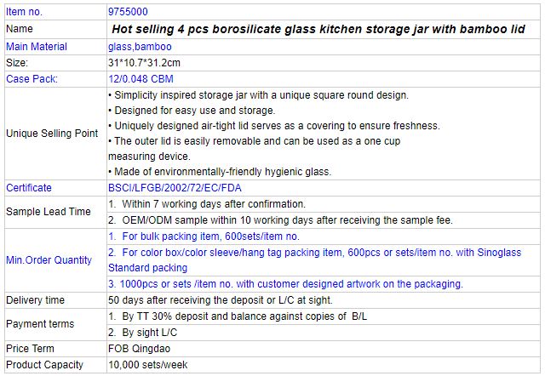
Task: Click 'Within 7 working days after confirmation' line
Action: pyautogui.click(x=207, y=204)
